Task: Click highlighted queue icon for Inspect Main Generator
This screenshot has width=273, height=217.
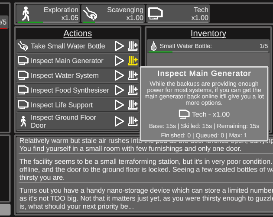Action: 133,61
